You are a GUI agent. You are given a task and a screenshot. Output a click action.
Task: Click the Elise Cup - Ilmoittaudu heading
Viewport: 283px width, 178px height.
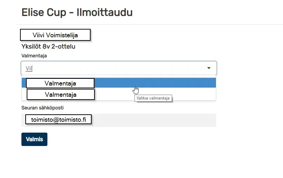pos(77,12)
